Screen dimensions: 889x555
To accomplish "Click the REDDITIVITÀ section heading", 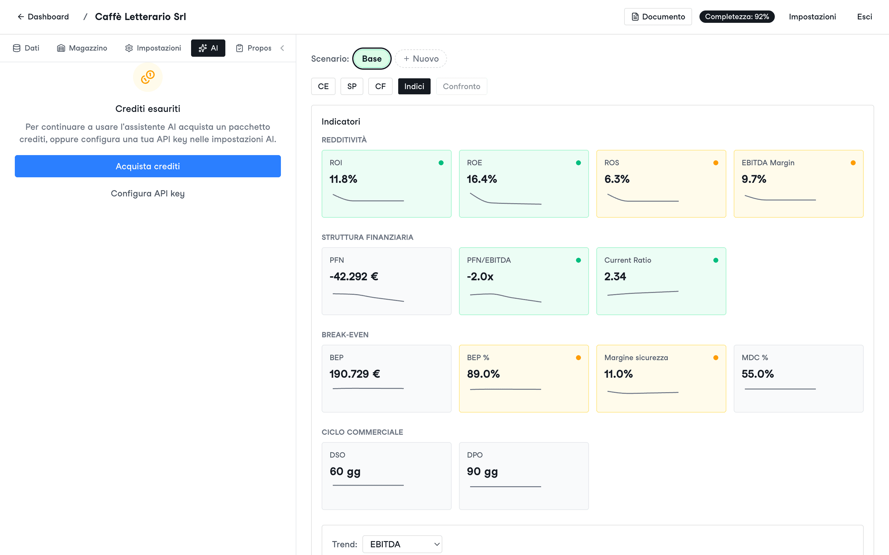I will 344,140.
